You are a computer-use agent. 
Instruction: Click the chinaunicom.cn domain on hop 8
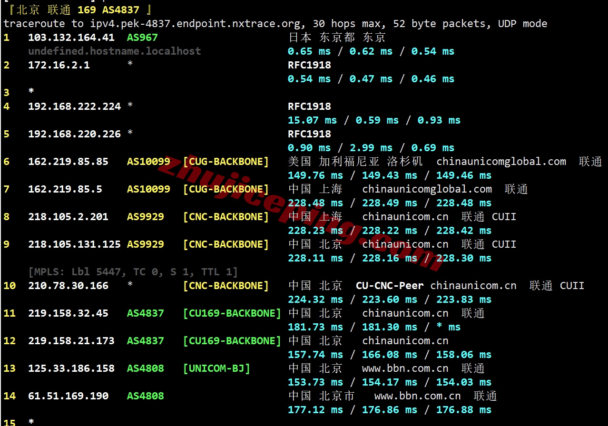coord(405,217)
